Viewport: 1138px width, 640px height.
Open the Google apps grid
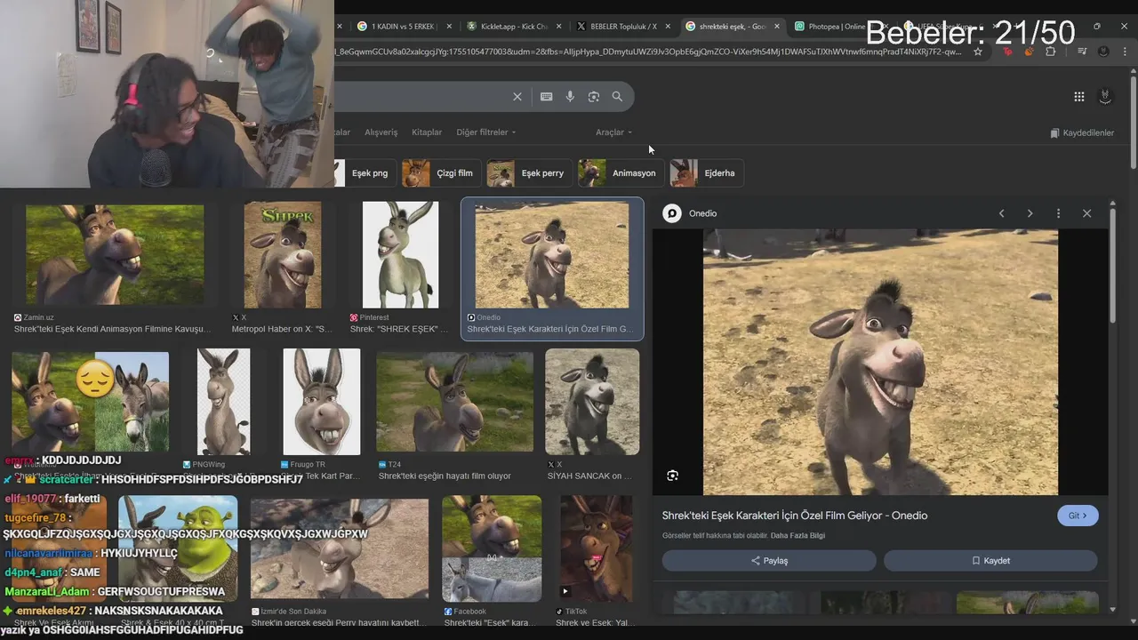pyautogui.click(x=1078, y=97)
